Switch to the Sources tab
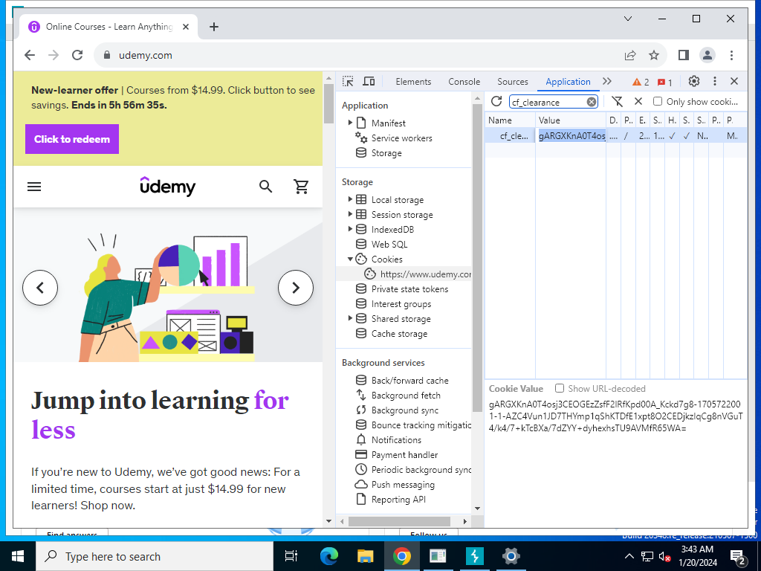 513,82
